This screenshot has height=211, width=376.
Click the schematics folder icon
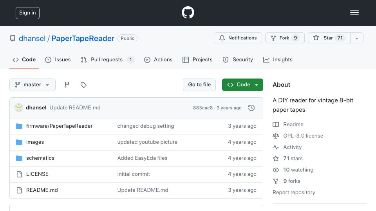click(x=19, y=158)
